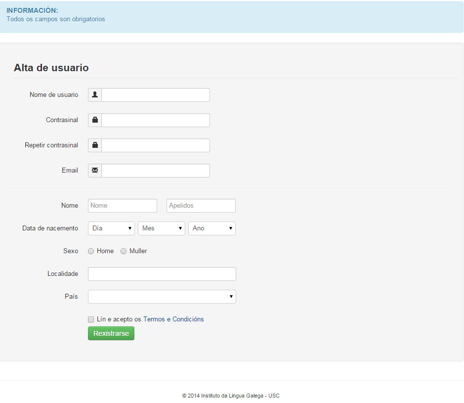Image resolution: width=464 pixels, height=403 pixels.
Task: Select the Muller radio button
Action: point(124,251)
